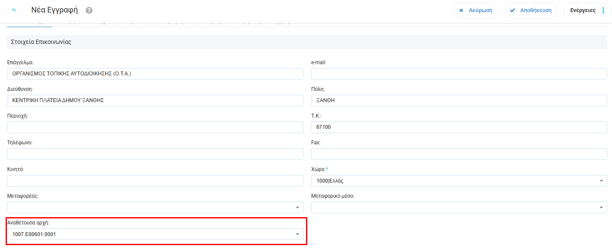
Task: Click the Τ.Κ. field with 67100
Action: click(459, 128)
